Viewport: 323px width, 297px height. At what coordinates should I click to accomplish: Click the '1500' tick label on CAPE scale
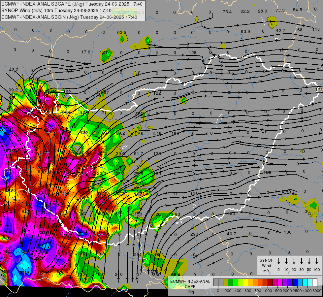point(277,291)
